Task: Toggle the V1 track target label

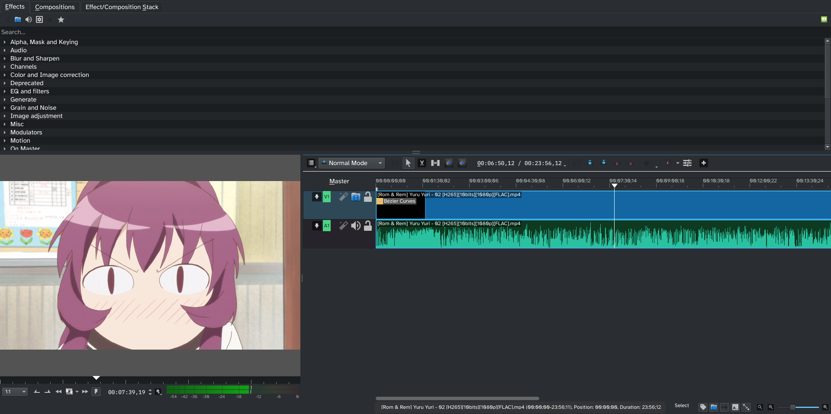Action: [x=327, y=197]
